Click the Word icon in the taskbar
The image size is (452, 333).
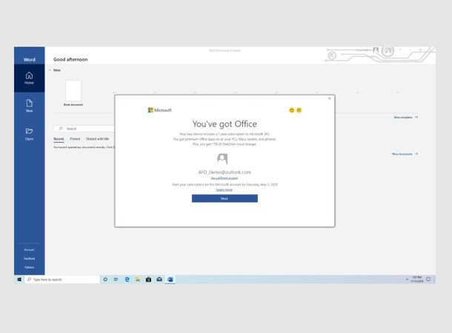170,279
